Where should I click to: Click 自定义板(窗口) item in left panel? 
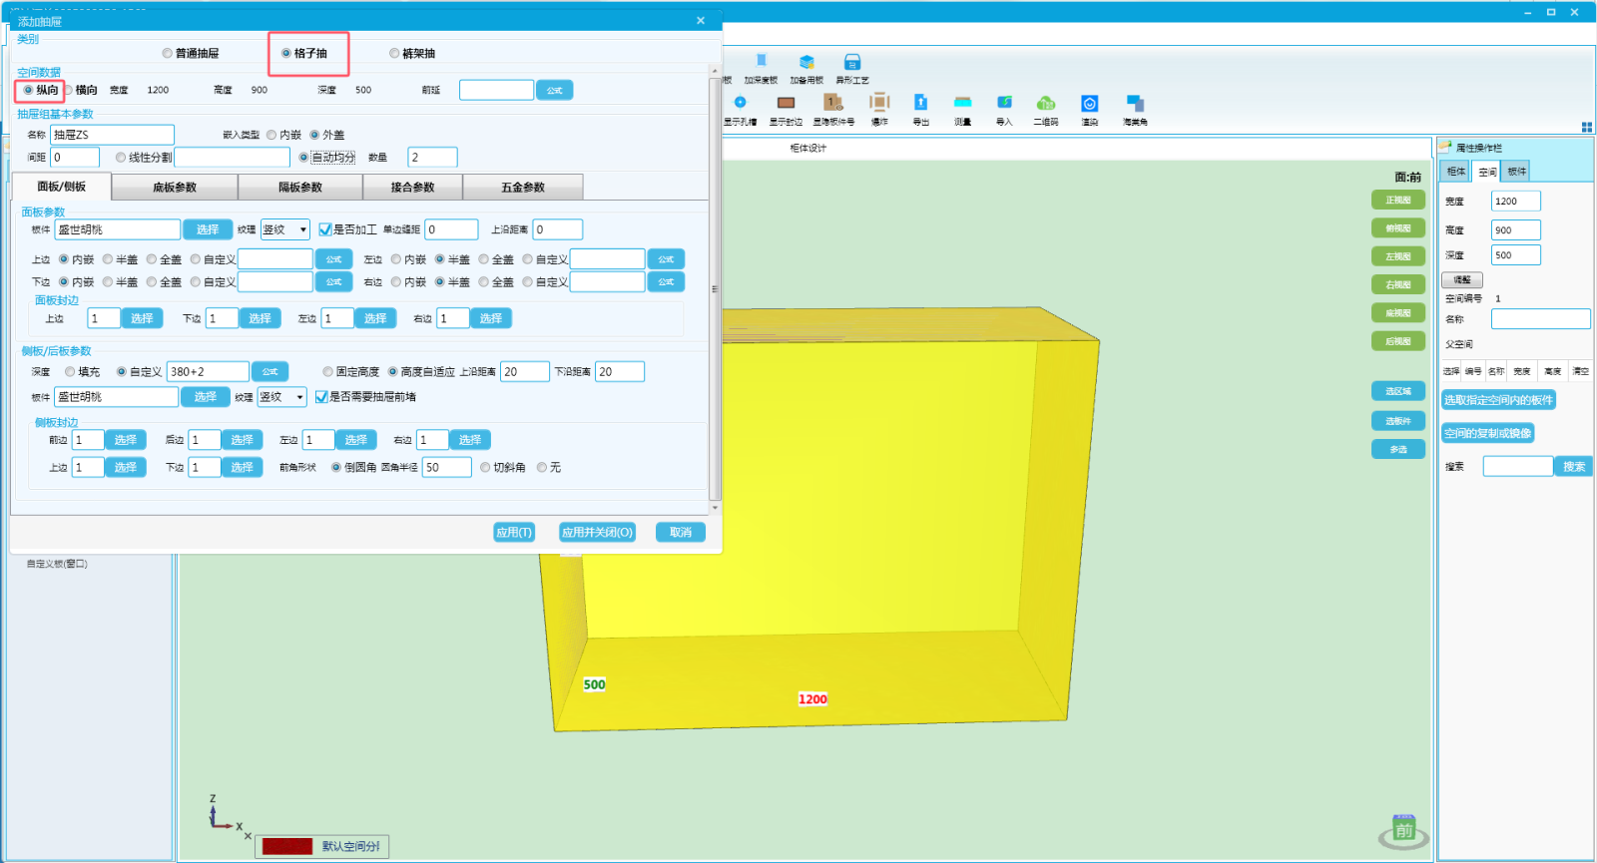click(x=57, y=564)
